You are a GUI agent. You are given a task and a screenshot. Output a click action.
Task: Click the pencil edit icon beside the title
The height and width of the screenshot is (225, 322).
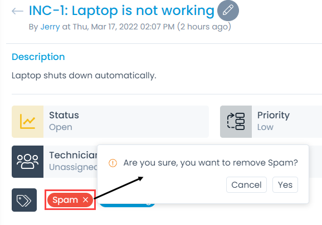[228, 11]
